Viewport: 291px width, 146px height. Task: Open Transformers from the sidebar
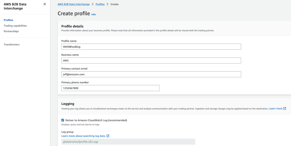point(11,45)
